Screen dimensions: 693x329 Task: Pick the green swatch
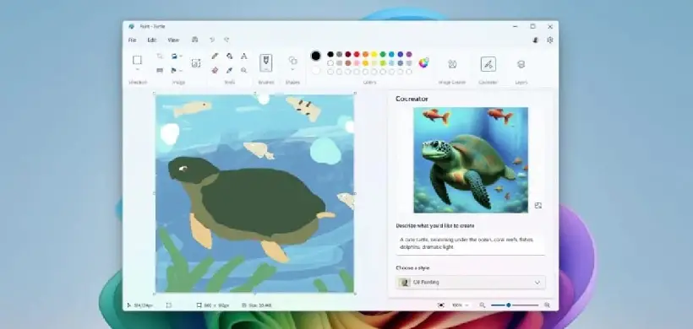click(383, 54)
